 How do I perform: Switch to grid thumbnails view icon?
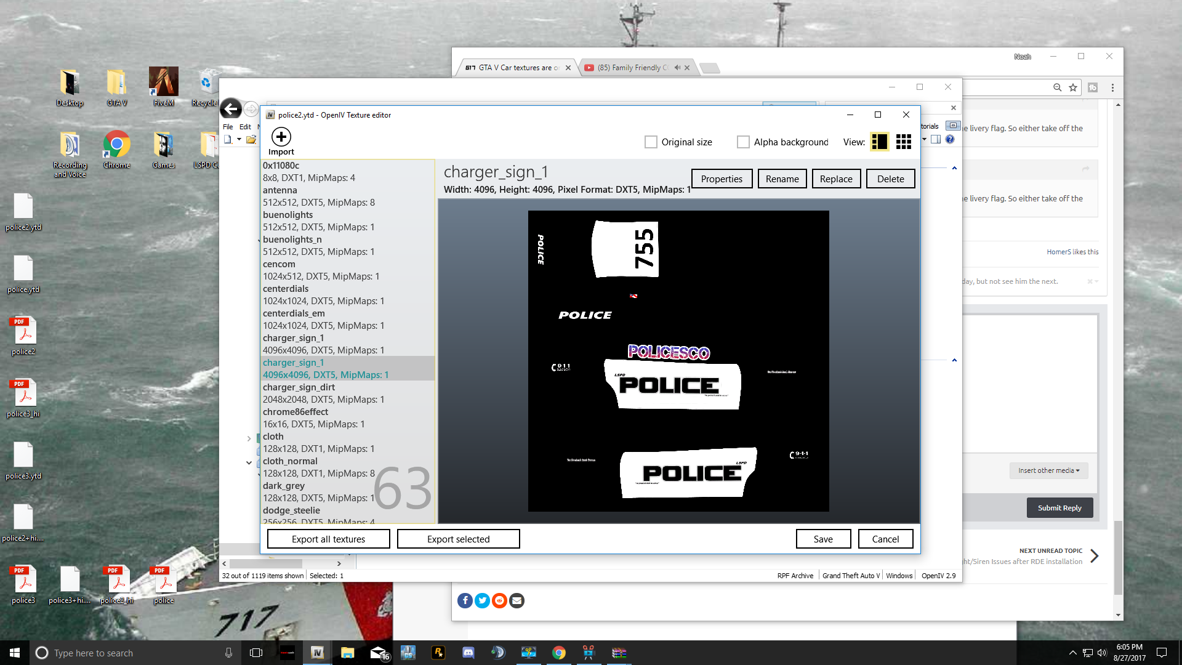(x=903, y=142)
